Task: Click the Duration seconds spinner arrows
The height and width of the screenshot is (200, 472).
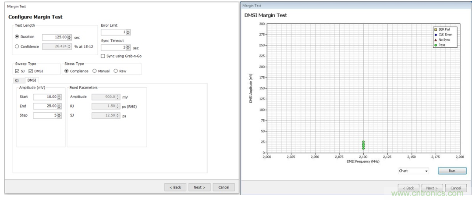Action: (x=70, y=38)
